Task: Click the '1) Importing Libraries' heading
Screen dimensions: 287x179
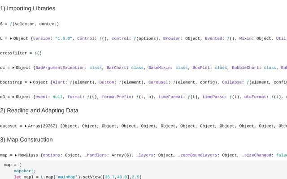Action: point(28,9)
